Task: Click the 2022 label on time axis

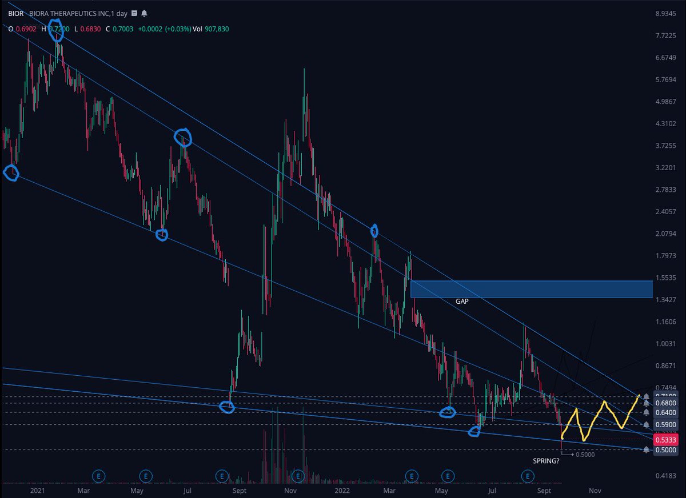Action: click(x=343, y=491)
